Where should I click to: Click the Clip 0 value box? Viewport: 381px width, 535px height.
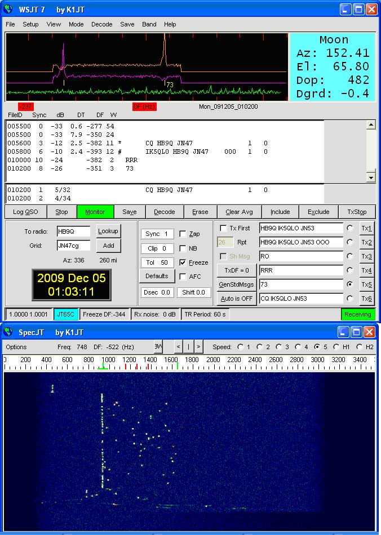point(157,248)
